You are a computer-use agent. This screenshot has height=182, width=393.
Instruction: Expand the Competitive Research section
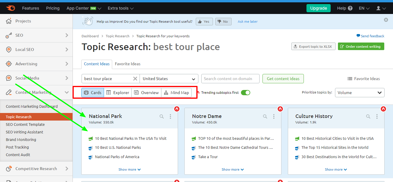(67, 169)
